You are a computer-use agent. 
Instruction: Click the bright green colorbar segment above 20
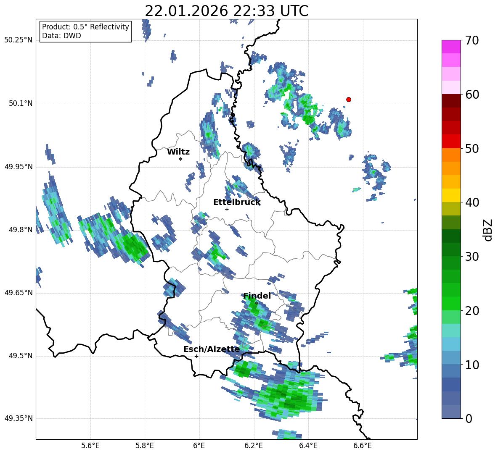(x=451, y=303)
